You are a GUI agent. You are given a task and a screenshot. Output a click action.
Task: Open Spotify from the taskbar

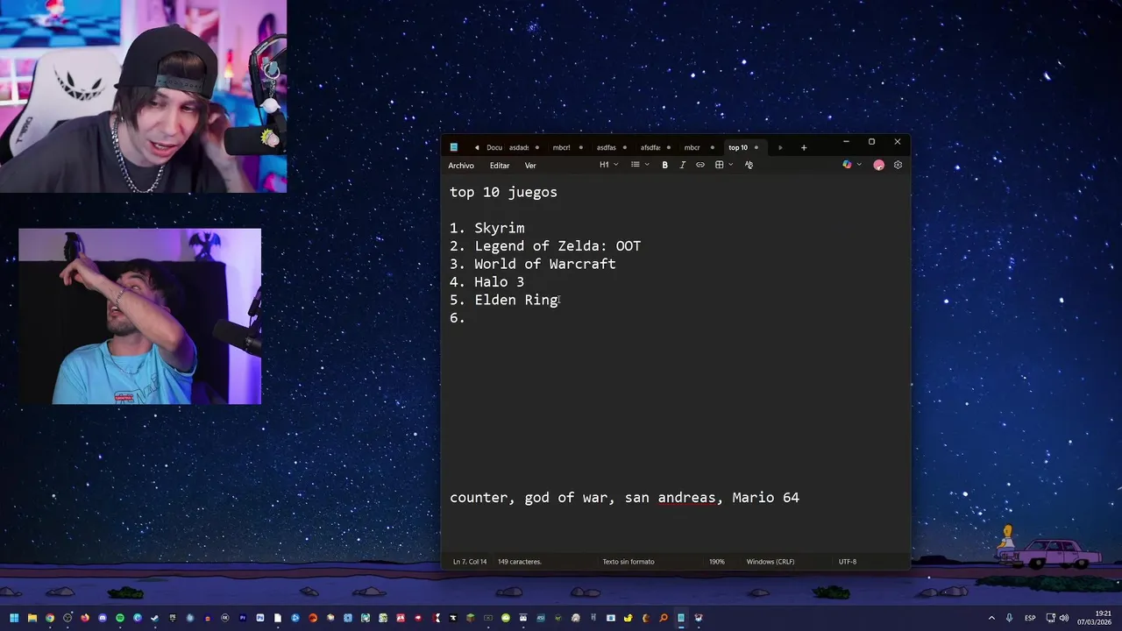coord(120,618)
